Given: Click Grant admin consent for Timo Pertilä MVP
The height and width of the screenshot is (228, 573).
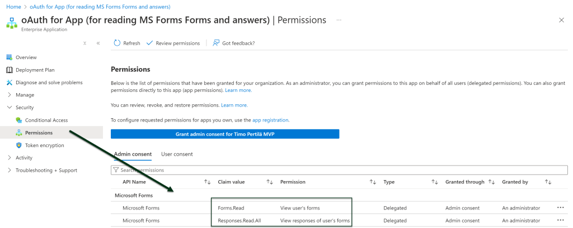Looking at the screenshot, I should (225, 134).
